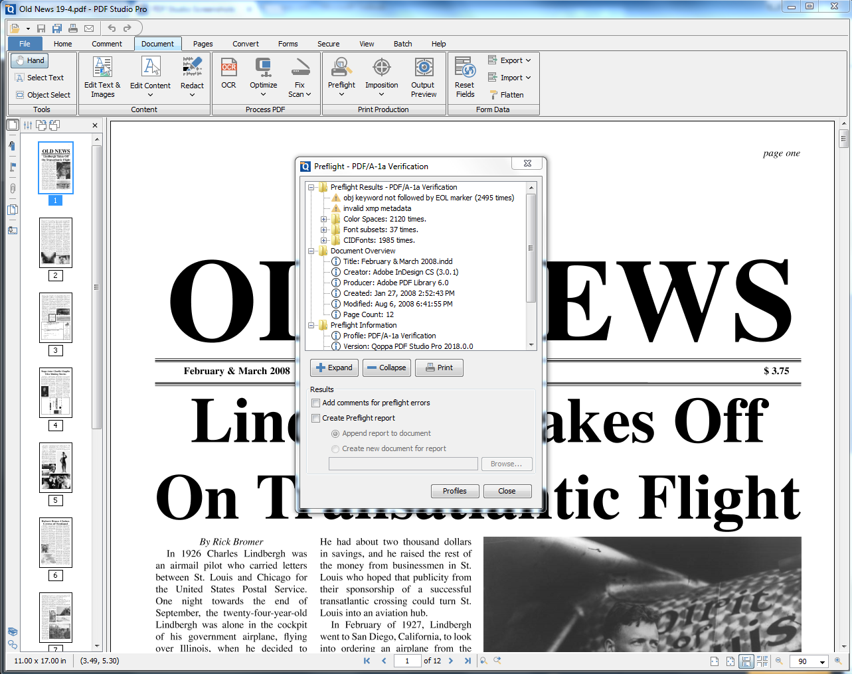This screenshot has height=674, width=852.
Task: Collapse the Document Overview node
Action: (312, 251)
